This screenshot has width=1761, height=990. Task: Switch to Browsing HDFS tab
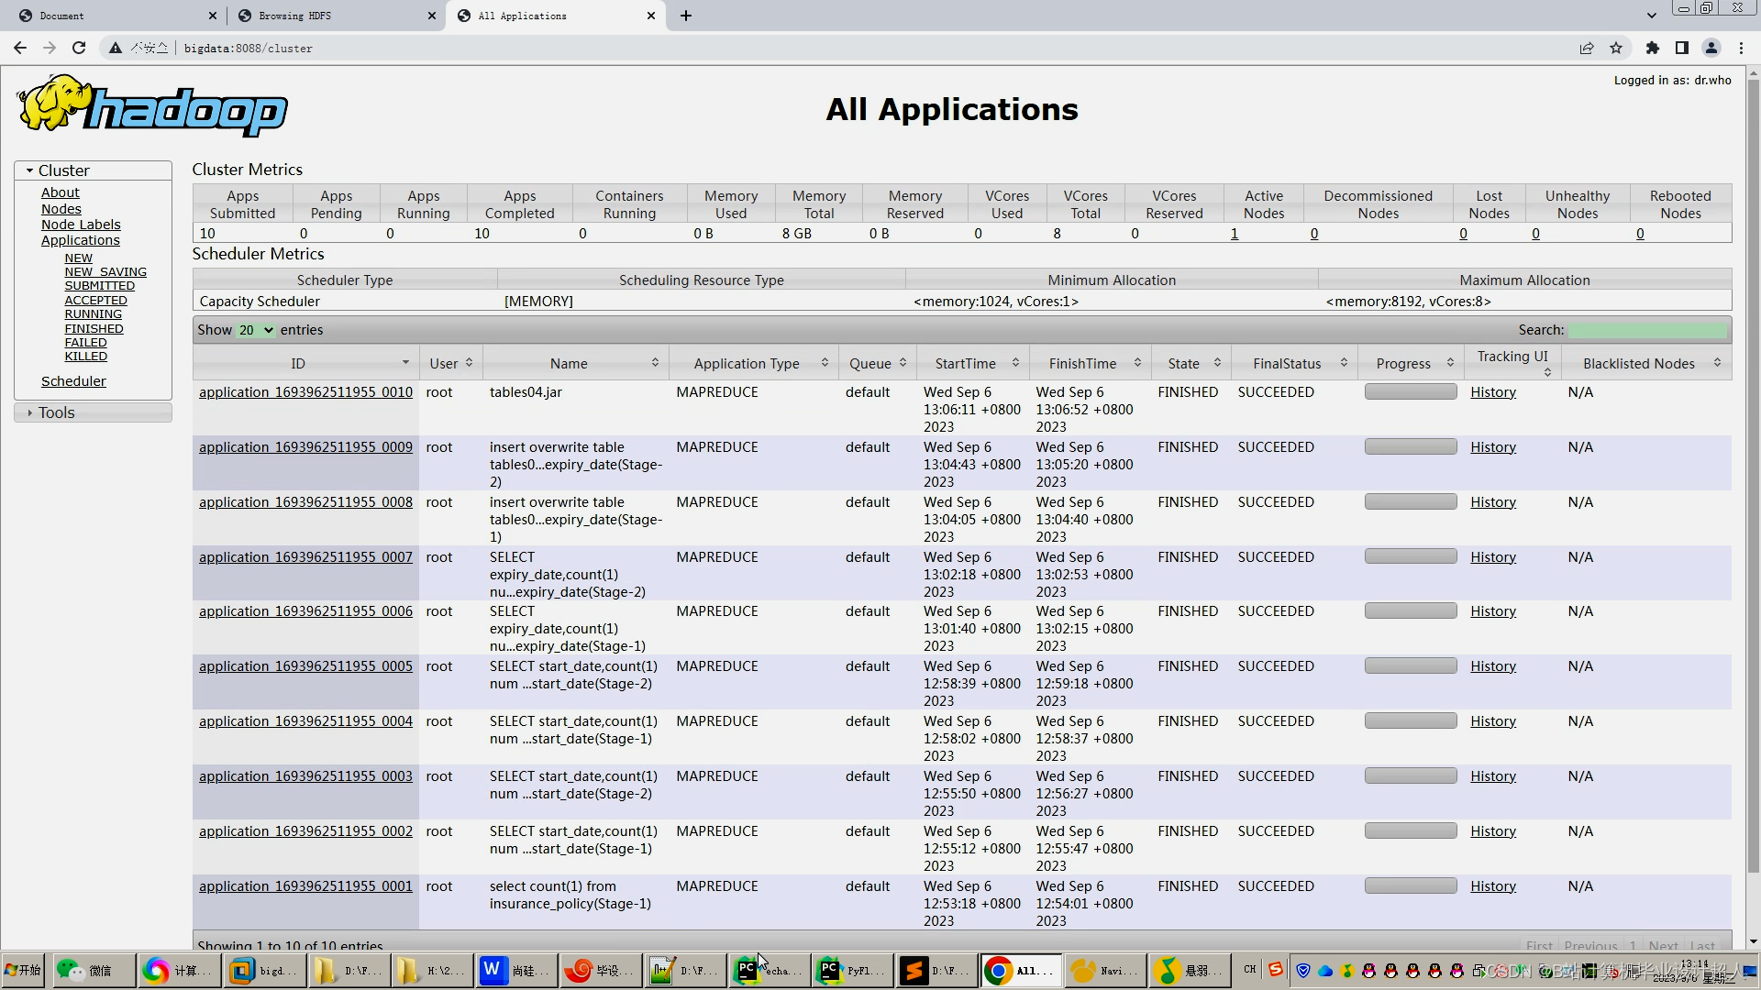click(295, 16)
